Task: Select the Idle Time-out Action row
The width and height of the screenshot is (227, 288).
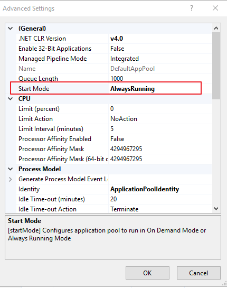Action: 114,209
